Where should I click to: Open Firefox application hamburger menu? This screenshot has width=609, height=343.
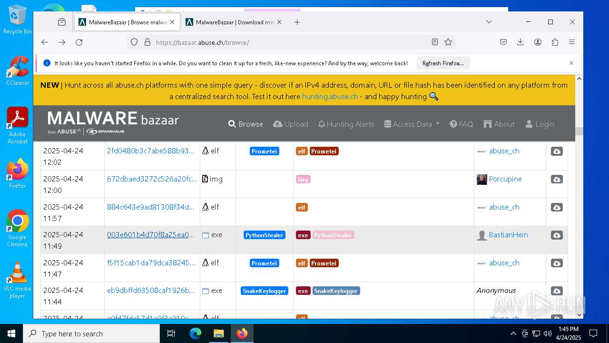click(x=572, y=42)
